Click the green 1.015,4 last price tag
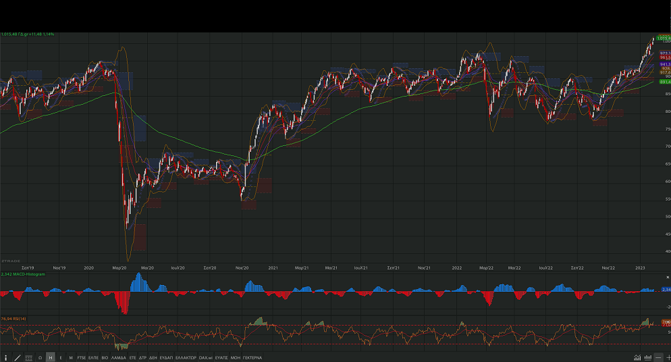Viewport: 671px width, 362px height. (x=664, y=38)
